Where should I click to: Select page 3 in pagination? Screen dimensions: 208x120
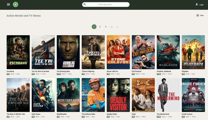pos(106,27)
